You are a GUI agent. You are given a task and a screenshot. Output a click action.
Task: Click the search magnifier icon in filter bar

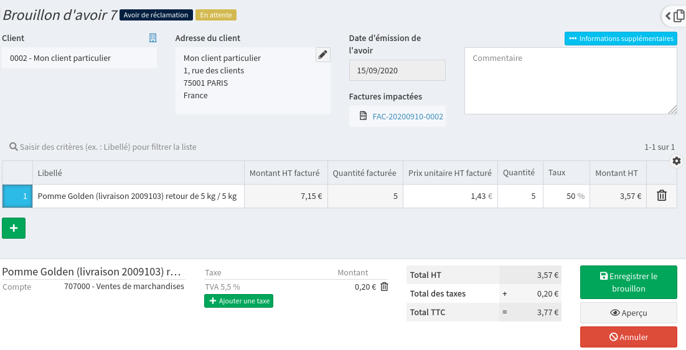13,147
